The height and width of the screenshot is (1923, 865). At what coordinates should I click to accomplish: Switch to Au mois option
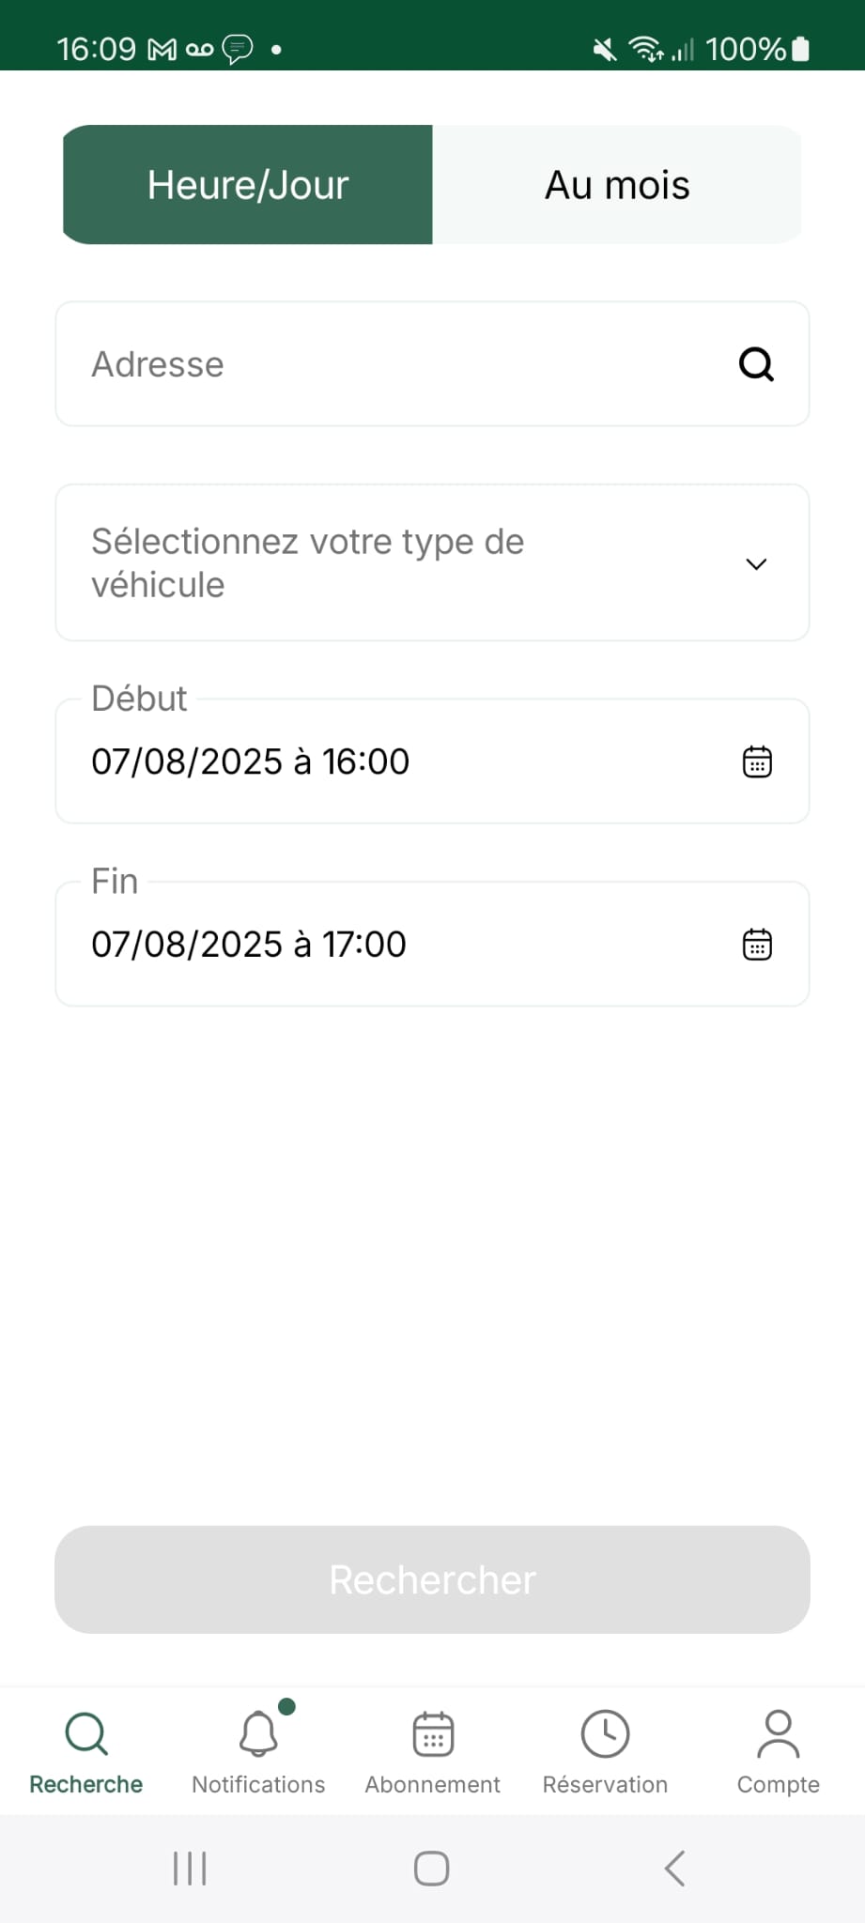(x=617, y=185)
